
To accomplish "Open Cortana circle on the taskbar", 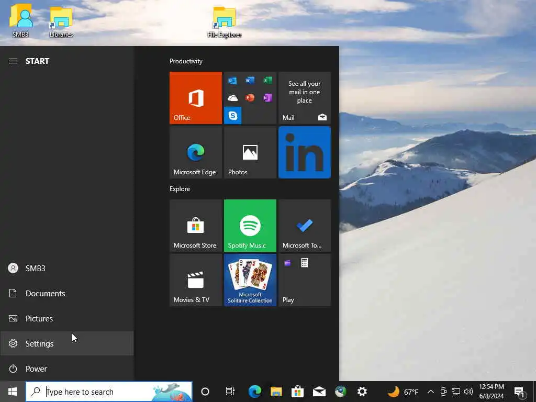I will click(205, 392).
